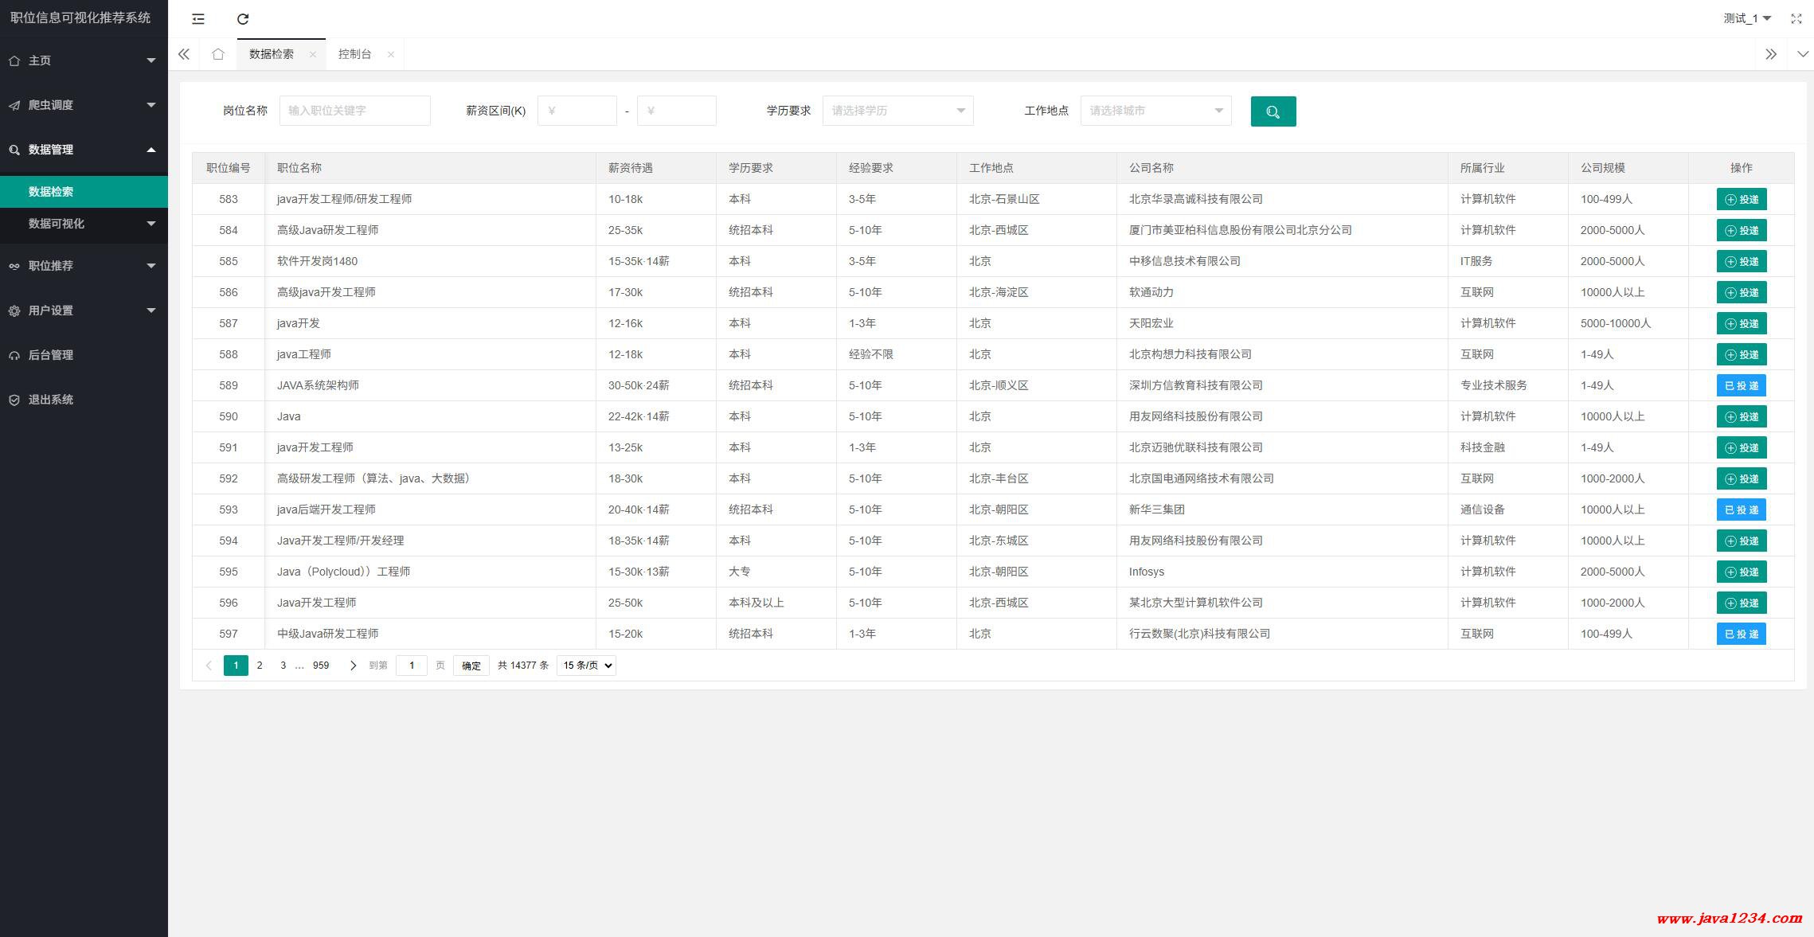Viewport: 1814px width, 937px height.
Task: Click the sidebar collapse menu icon
Action: click(198, 19)
